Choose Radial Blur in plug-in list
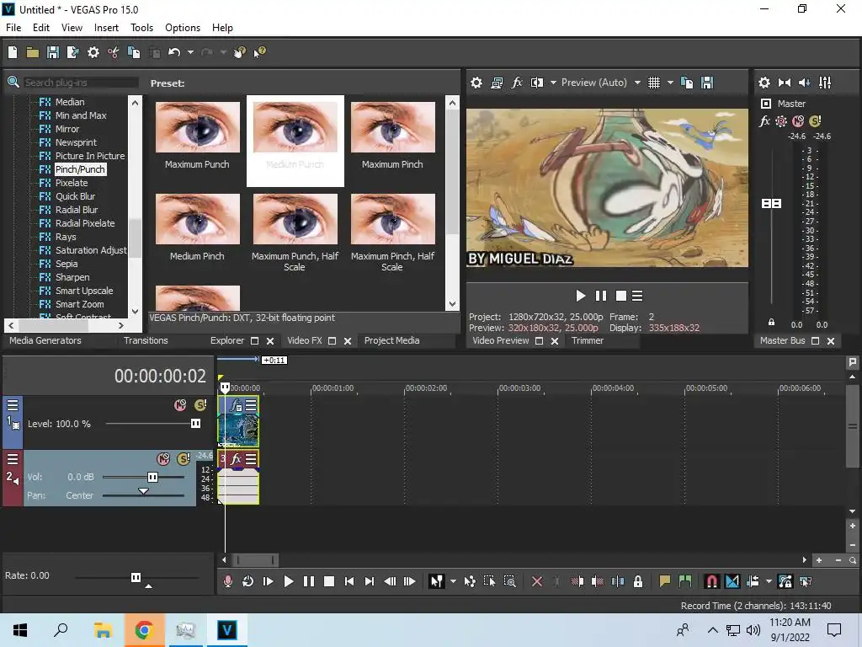Image resolution: width=862 pixels, height=647 pixels. 77,210
